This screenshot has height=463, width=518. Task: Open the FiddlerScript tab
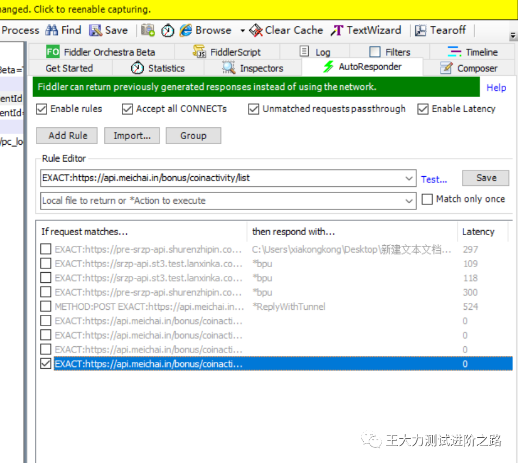pos(227,52)
